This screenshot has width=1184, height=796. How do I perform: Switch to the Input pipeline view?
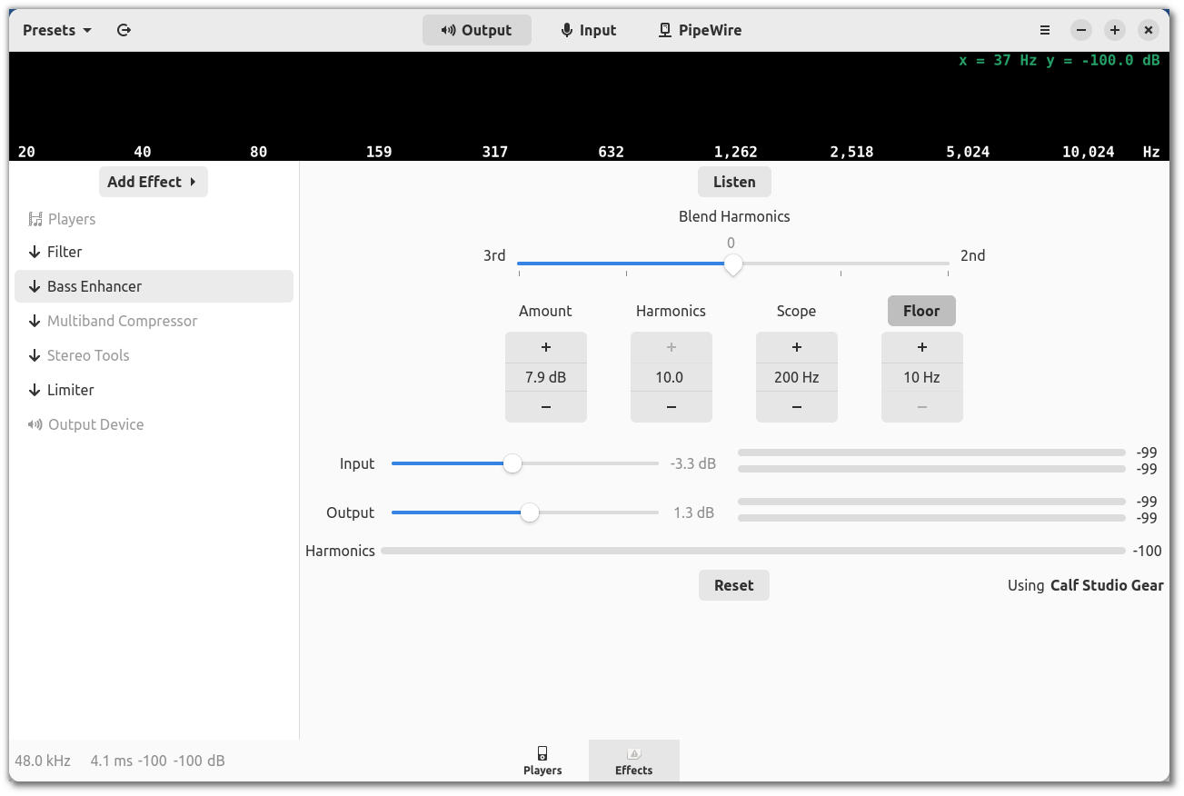click(x=588, y=30)
